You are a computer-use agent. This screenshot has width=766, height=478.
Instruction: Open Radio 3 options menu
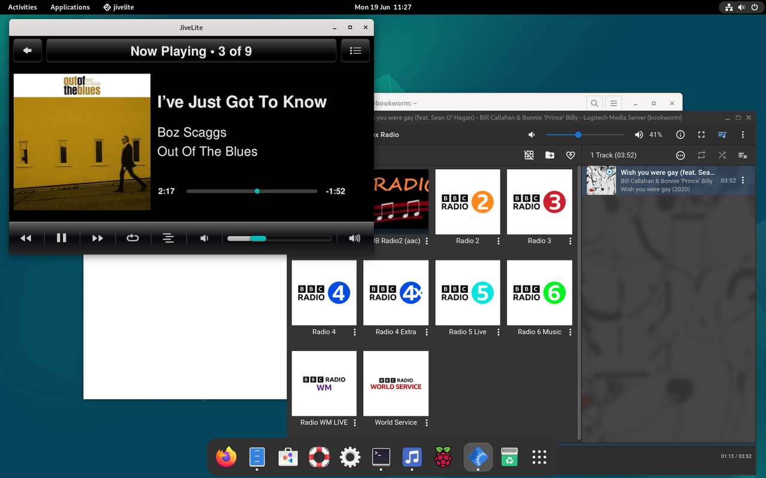(570, 241)
